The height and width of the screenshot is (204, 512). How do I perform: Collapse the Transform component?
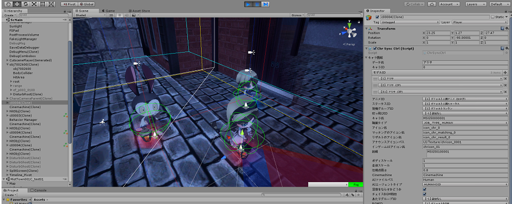tap(367, 29)
